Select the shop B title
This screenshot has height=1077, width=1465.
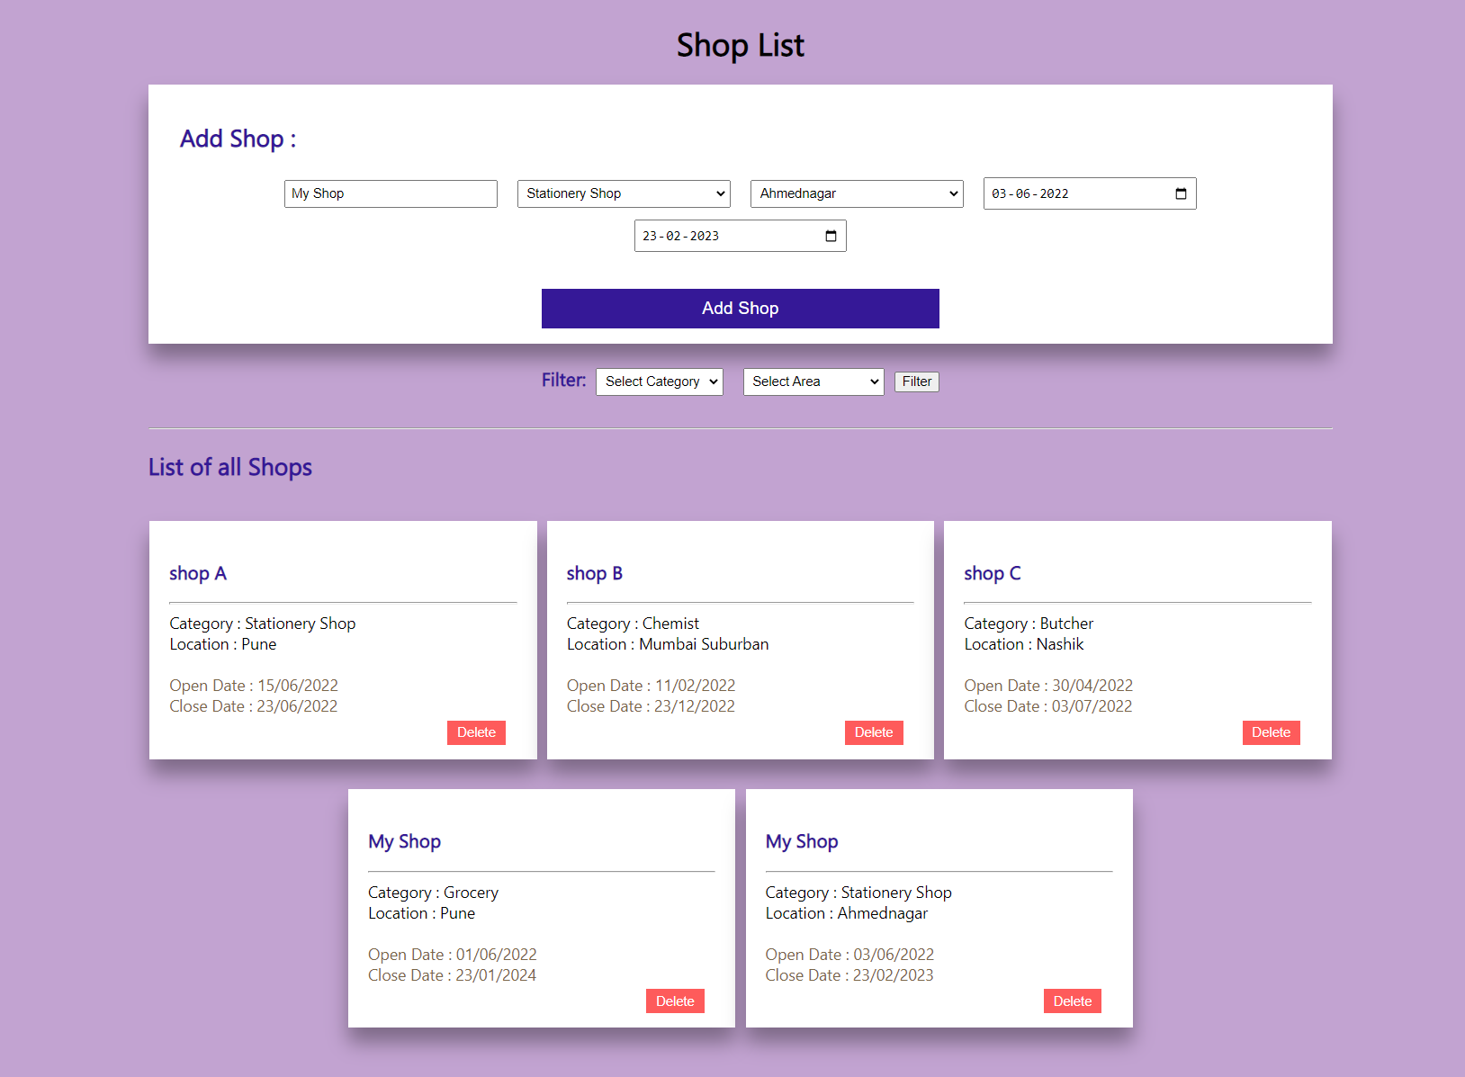[595, 573]
